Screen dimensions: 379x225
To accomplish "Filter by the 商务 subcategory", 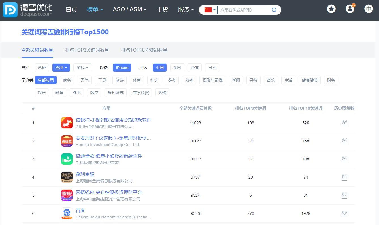I will (67, 80).
